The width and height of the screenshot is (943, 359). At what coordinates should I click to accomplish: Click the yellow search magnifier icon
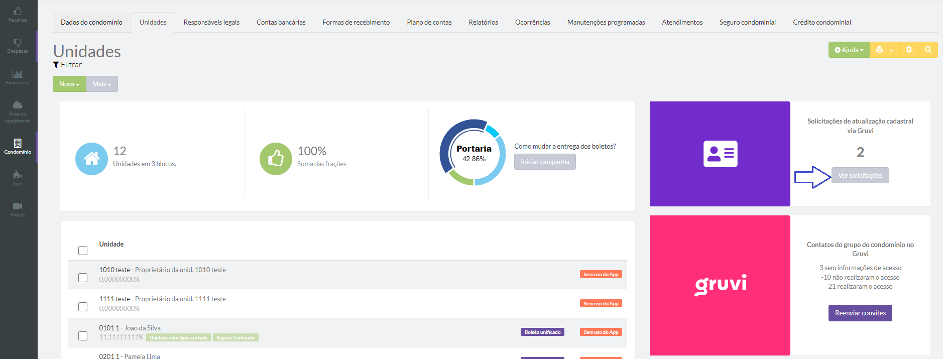pyautogui.click(x=928, y=50)
